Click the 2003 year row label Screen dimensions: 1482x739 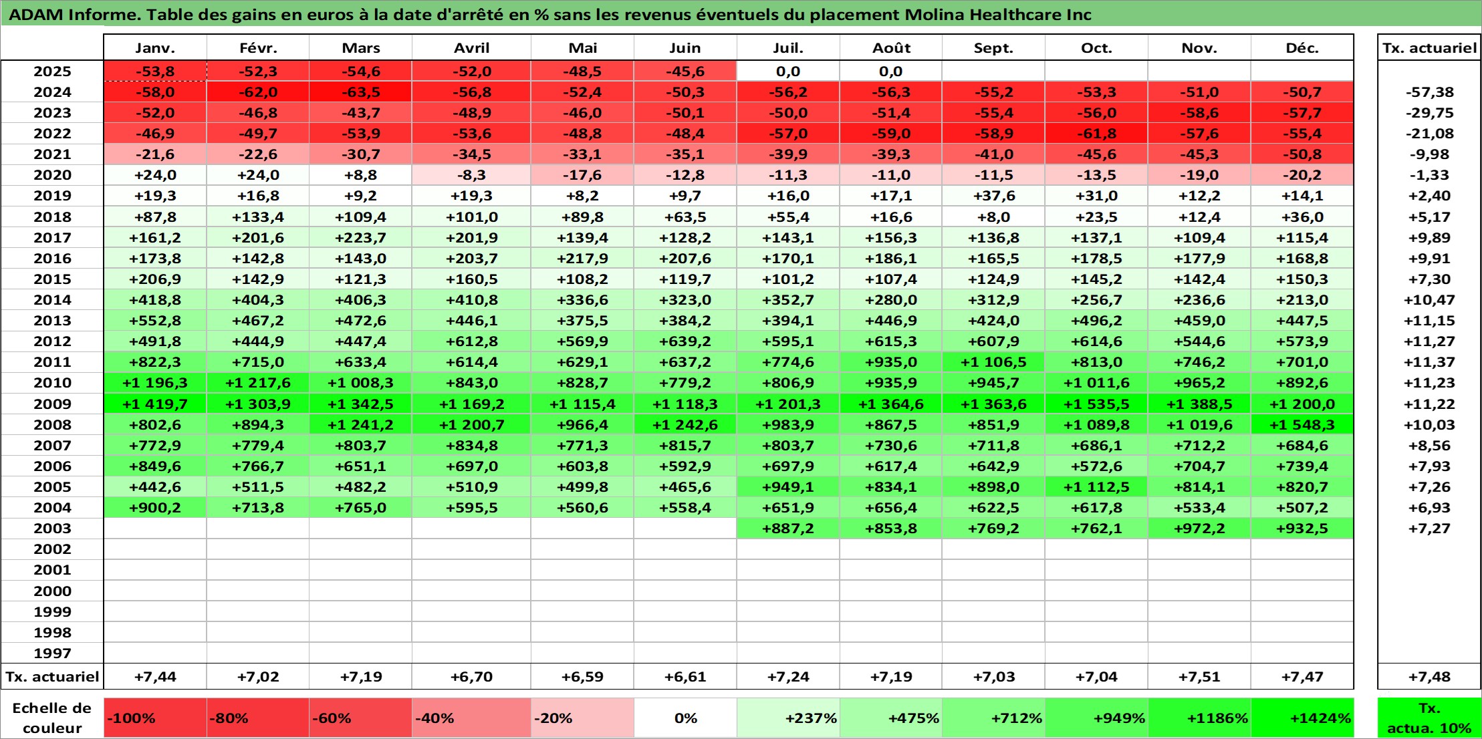[52, 529]
